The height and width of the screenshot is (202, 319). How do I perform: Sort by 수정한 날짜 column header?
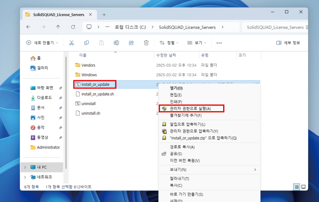tap(166, 55)
